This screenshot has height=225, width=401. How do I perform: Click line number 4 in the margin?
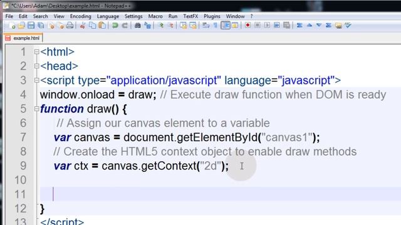[x=23, y=95]
